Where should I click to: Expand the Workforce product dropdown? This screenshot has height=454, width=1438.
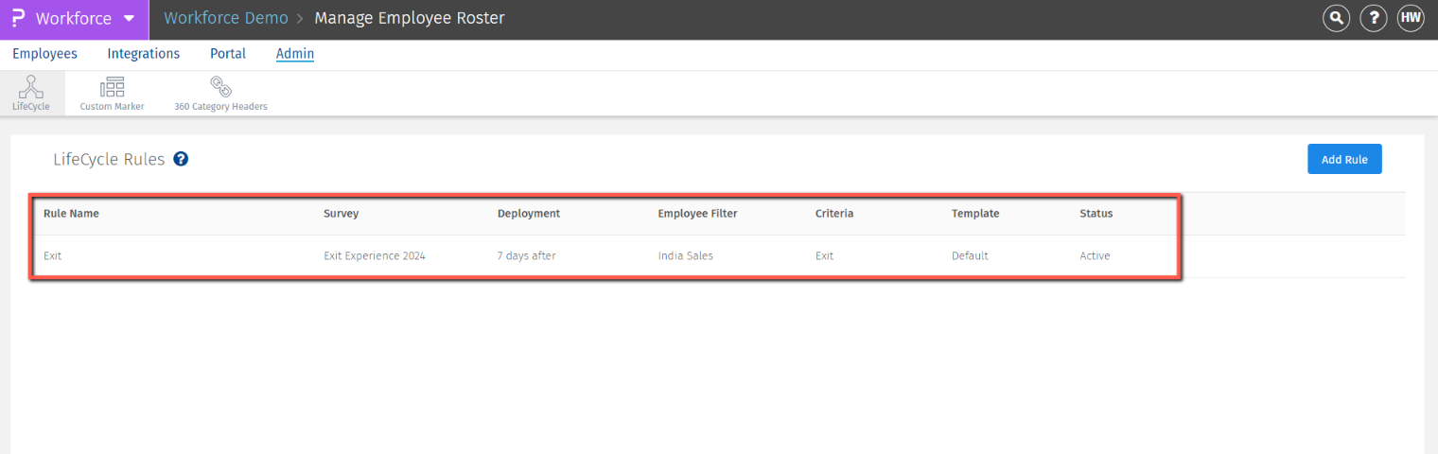click(130, 19)
